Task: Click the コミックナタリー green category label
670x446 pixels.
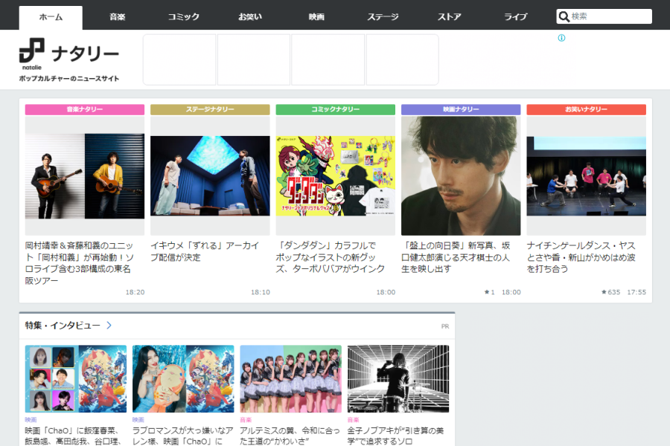Action: (x=335, y=109)
